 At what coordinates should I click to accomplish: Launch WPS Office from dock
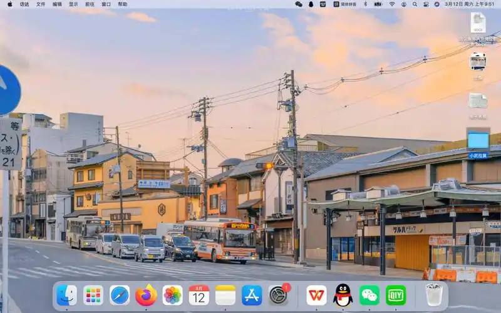coord(316,295)
